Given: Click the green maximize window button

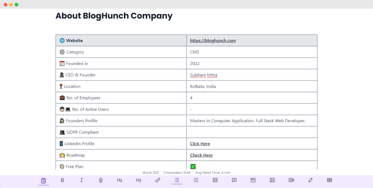Looking at the screenshot, I should click(x=16, y=4).
